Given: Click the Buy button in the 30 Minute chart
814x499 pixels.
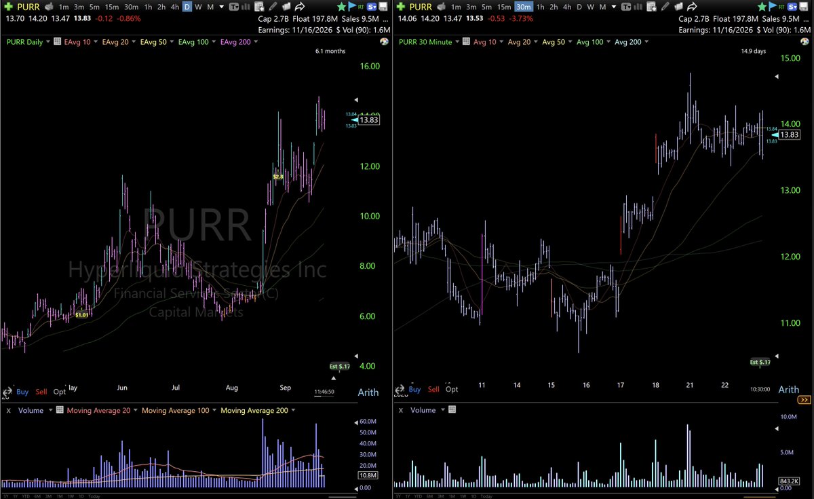Looking at the screenshot, I should pos(414,389).
